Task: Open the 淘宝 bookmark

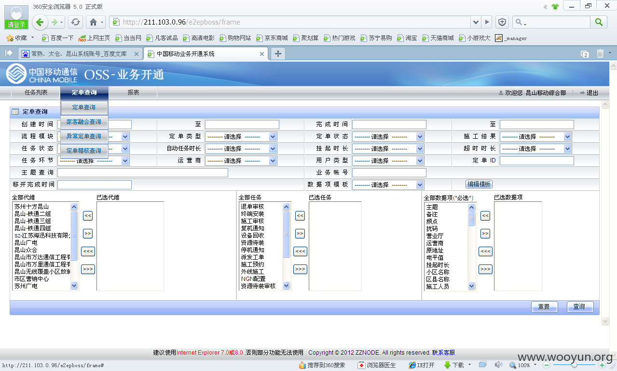Action: (407, 38)
